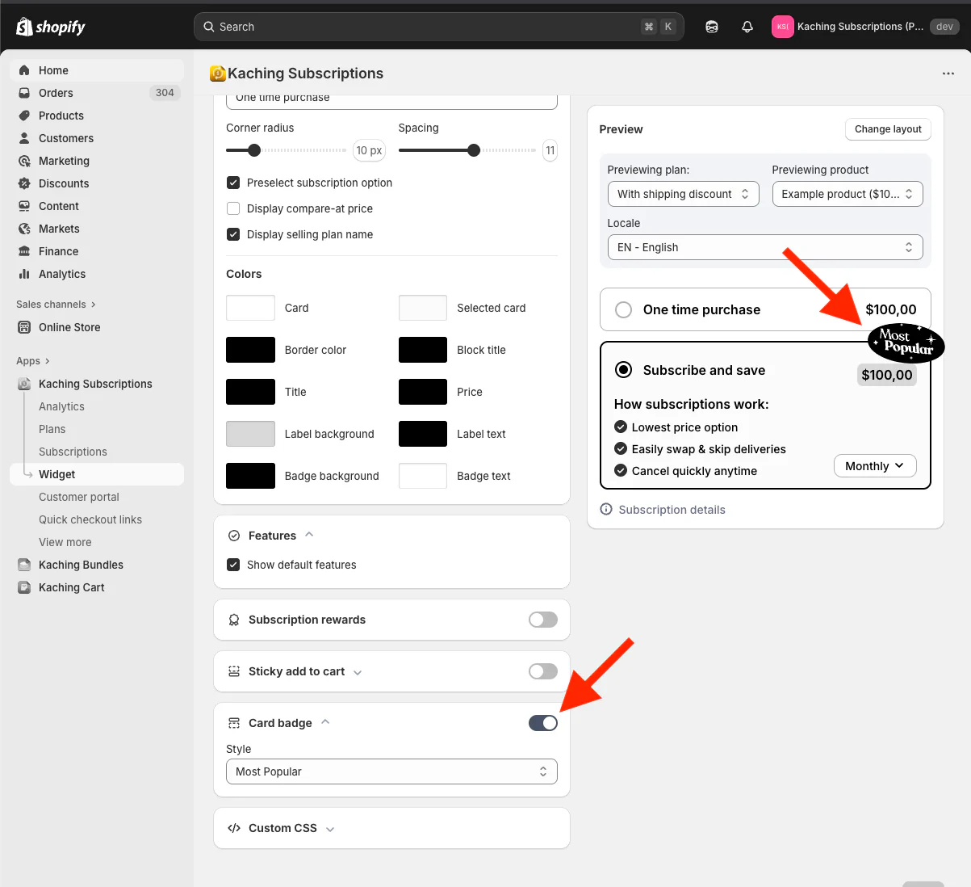Image resolution: width=971 pixels, height=887 pixels.
Task: Click the Kaching Subscriptions store avatar
Action: point(782,27)
